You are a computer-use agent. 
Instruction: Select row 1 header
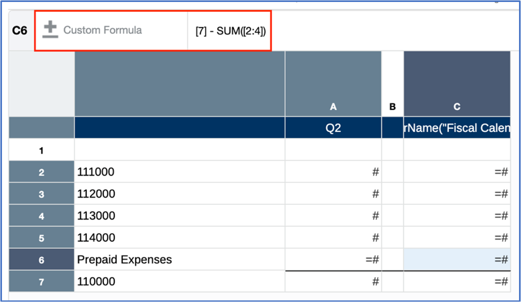42,150
